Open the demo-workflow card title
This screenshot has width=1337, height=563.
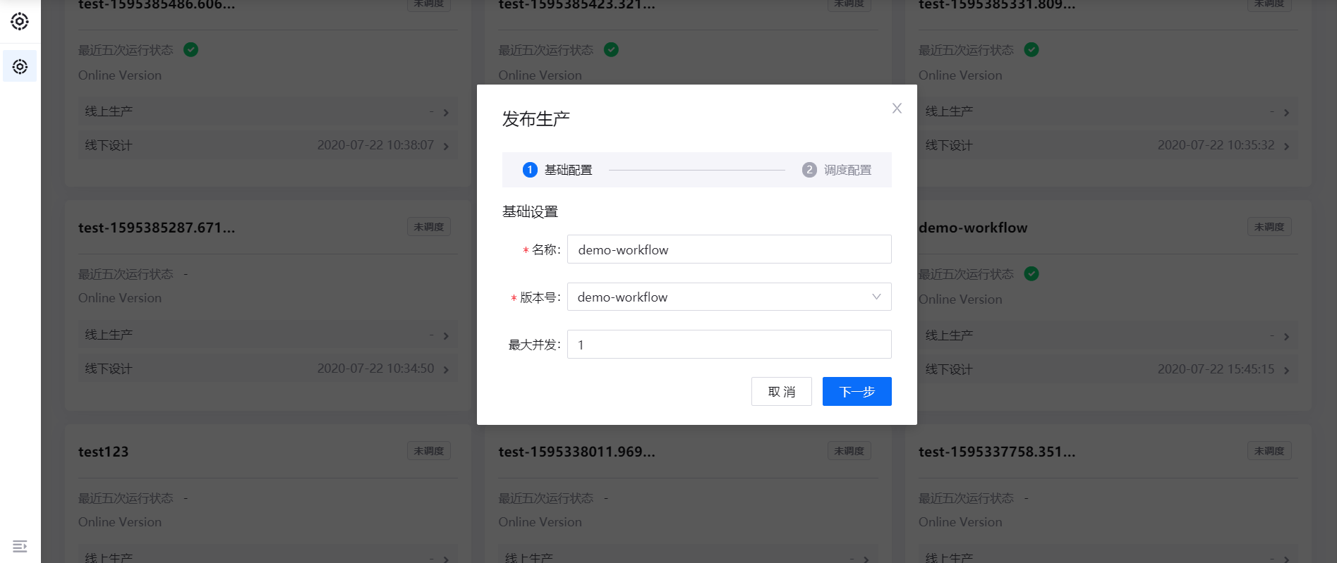click(x=973, y=228)
